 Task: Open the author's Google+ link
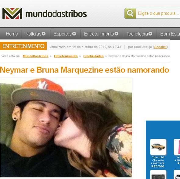click(x=160, y=47)
